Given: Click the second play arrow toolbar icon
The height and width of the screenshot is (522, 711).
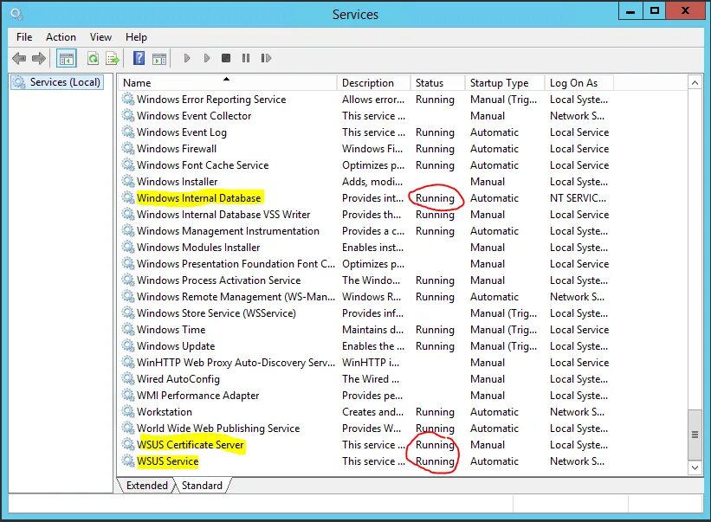Looking at the screenshot, I should [207, 58].
